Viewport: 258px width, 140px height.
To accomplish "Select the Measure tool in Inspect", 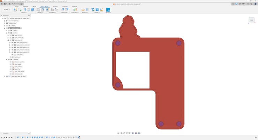I will [83, 10].
